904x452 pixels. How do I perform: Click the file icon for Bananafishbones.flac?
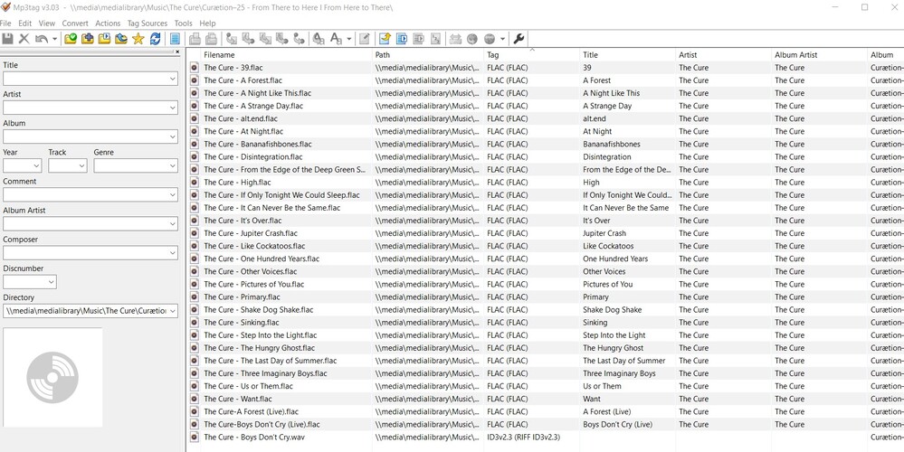pos(195,144)
